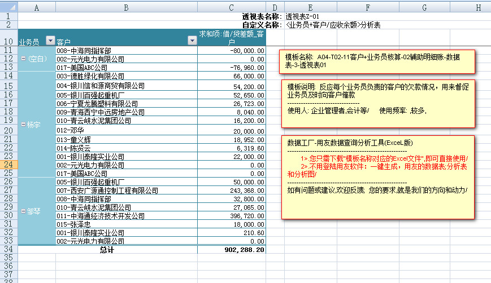Viewport: 491px width, 283px height.
Task: Collapse the 邹琴 salesperson group
Action: 22,211
